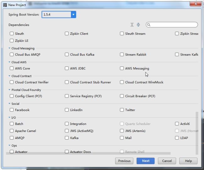Enable the Integration dependency
Screen dimensions: 204x170
point(67,123)
